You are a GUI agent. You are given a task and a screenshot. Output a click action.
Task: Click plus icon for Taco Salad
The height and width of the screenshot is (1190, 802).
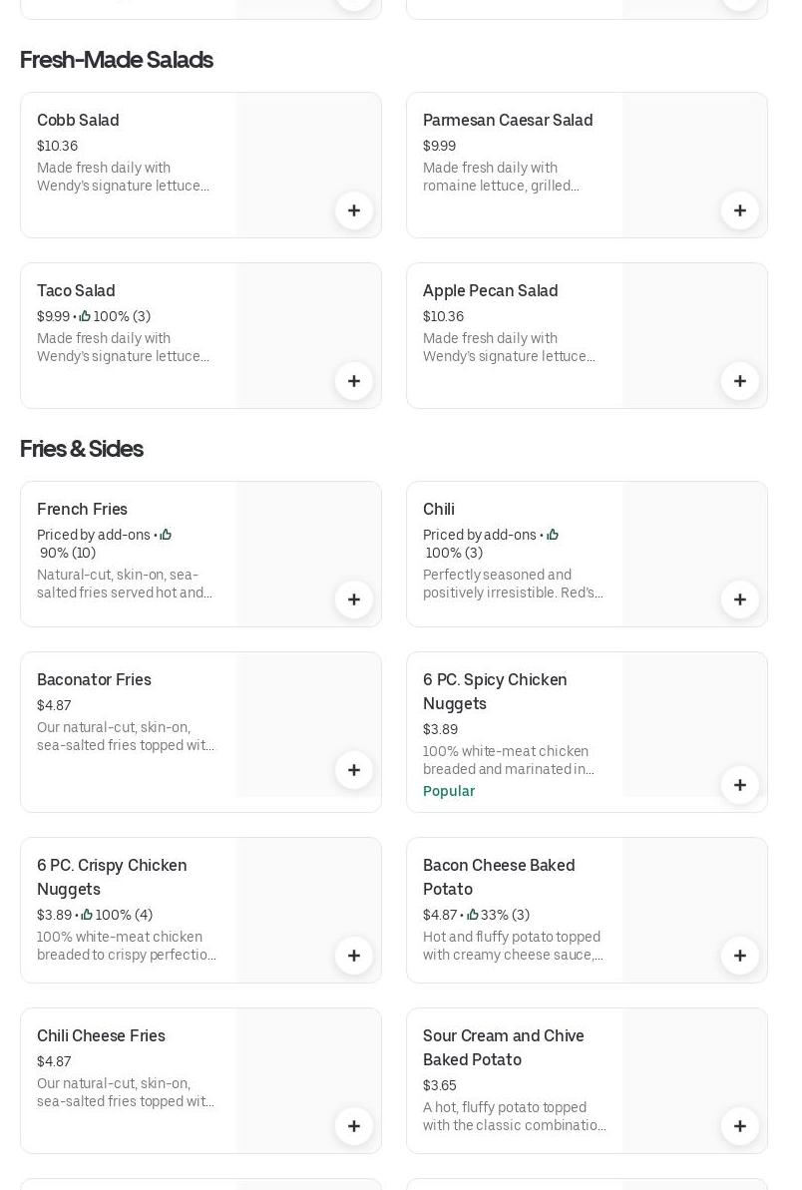coord(354,381)
